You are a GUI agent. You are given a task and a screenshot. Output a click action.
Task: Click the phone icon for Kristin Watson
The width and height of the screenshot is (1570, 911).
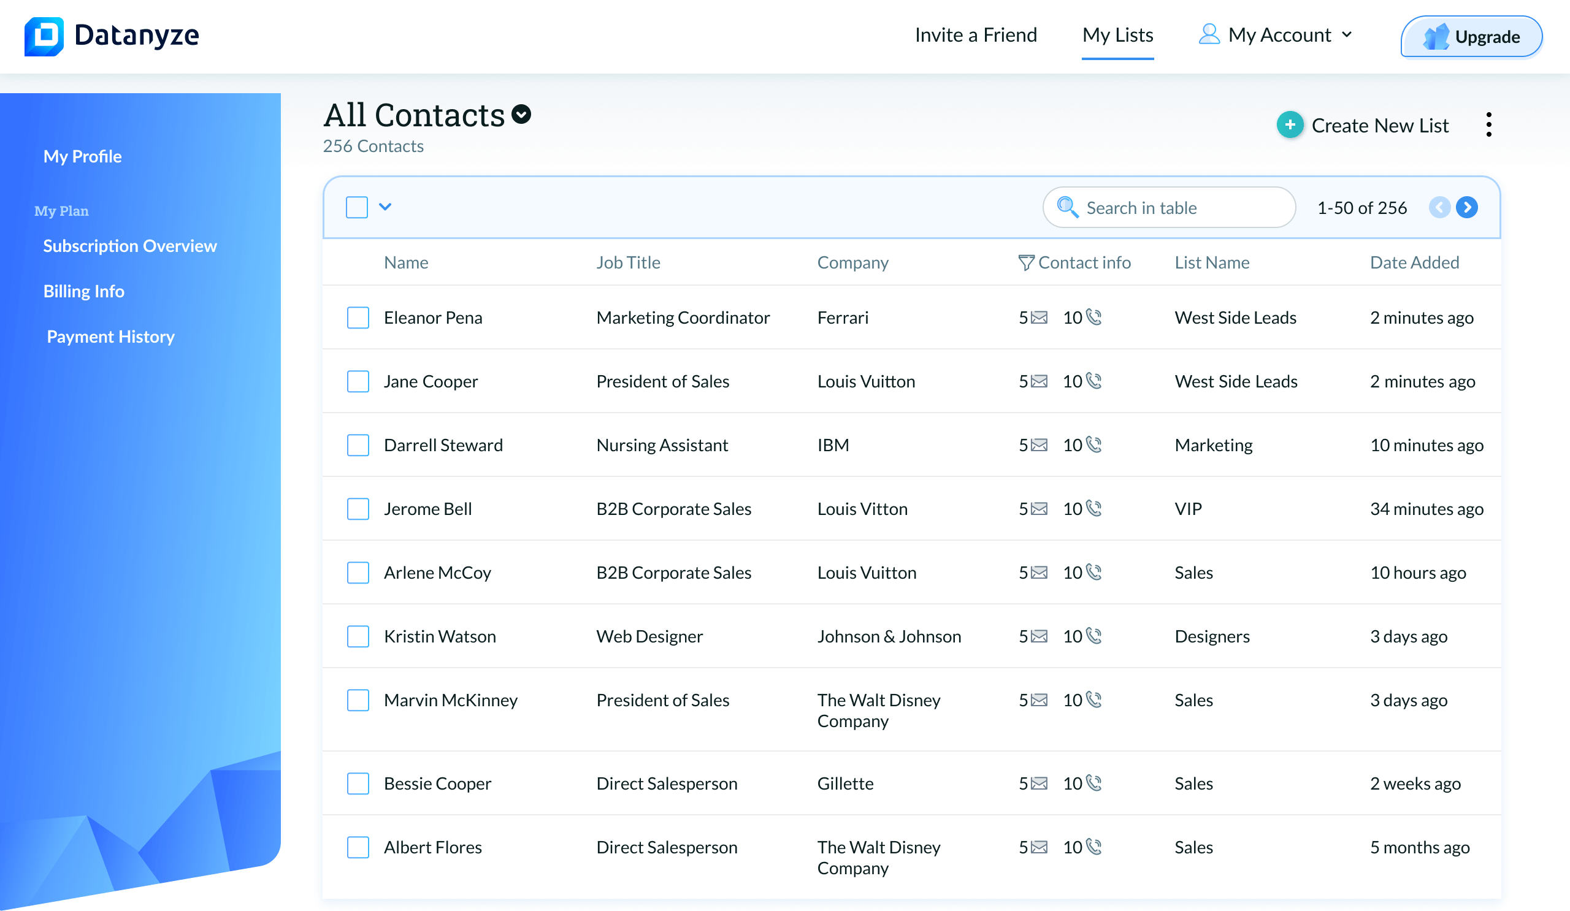(x=1093, y=636)
